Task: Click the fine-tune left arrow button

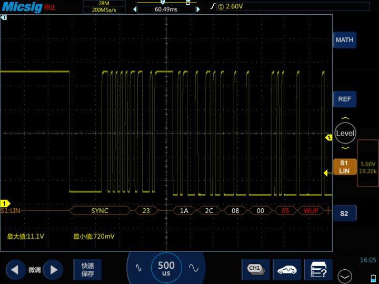Action: [15, 270]
